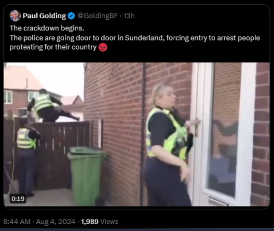This screenshot has height=231, width=274.
Task: Click "The crackdown begins." text line
Action: coord(47,28)
